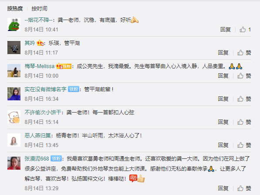Like 张漫泥668's long comment
The image size is (260, 195).
tap(244, 188)
